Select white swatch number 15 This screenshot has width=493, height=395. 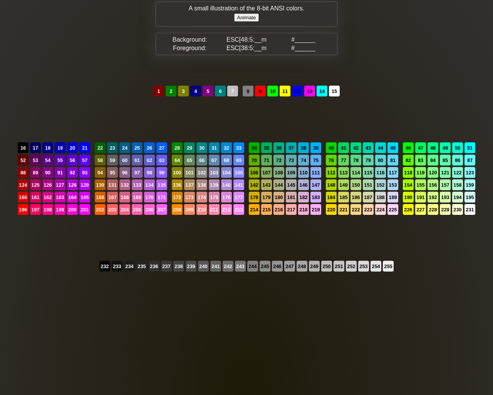point(334,91)
